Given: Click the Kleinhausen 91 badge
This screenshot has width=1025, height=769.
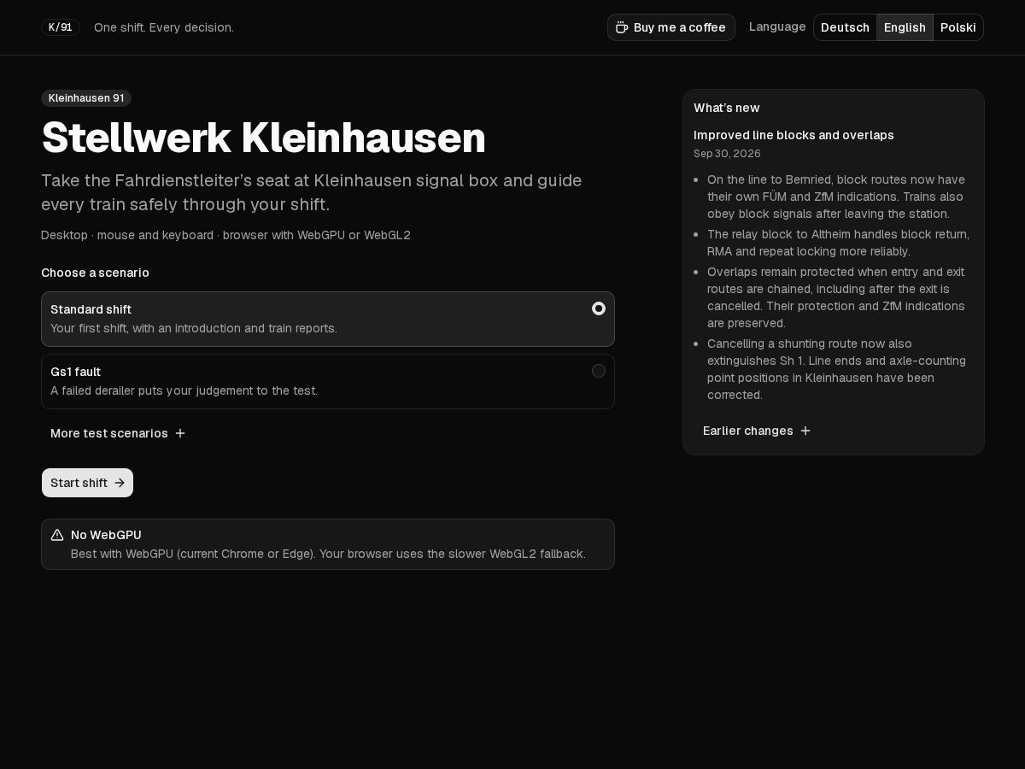Looking at the screenshot, I should coord(86,98).
